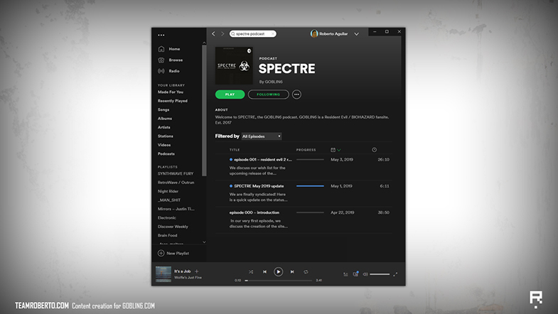Image resolution: width=558 pixels, height=314 pixels.
Task: Open the All Episodes filter dropdown
Action: coord(262,136)
